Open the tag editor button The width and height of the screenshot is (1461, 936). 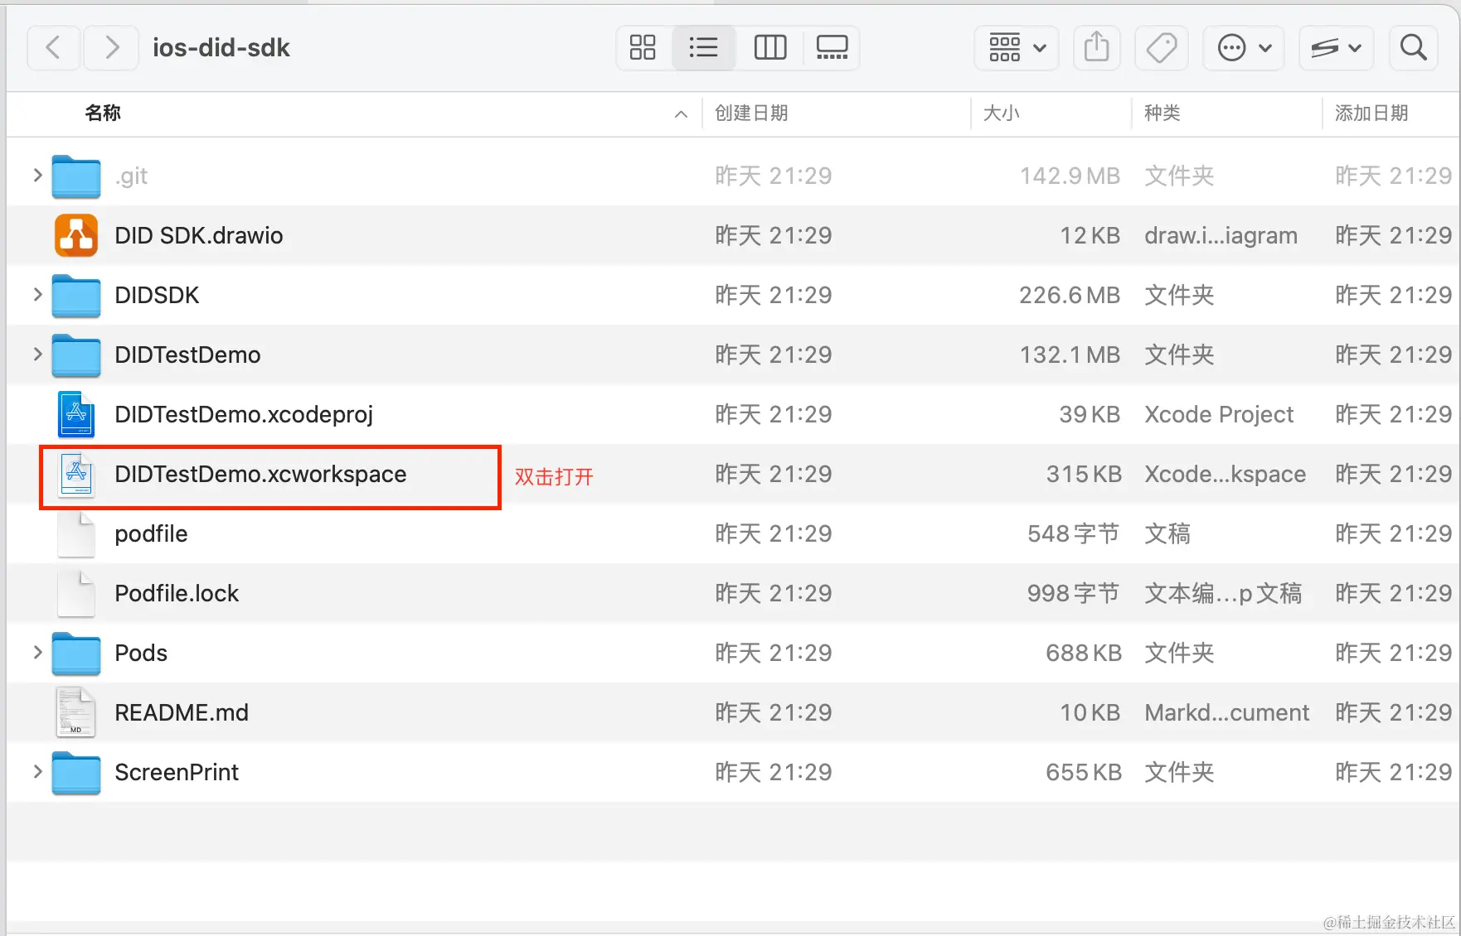1161,47
